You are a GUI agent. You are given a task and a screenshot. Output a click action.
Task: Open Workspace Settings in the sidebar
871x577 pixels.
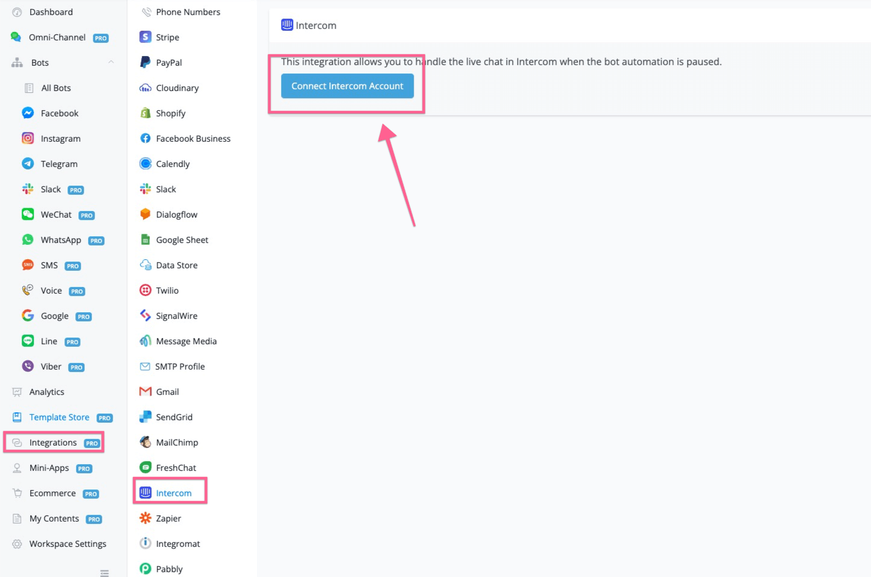tap(68, 544)
